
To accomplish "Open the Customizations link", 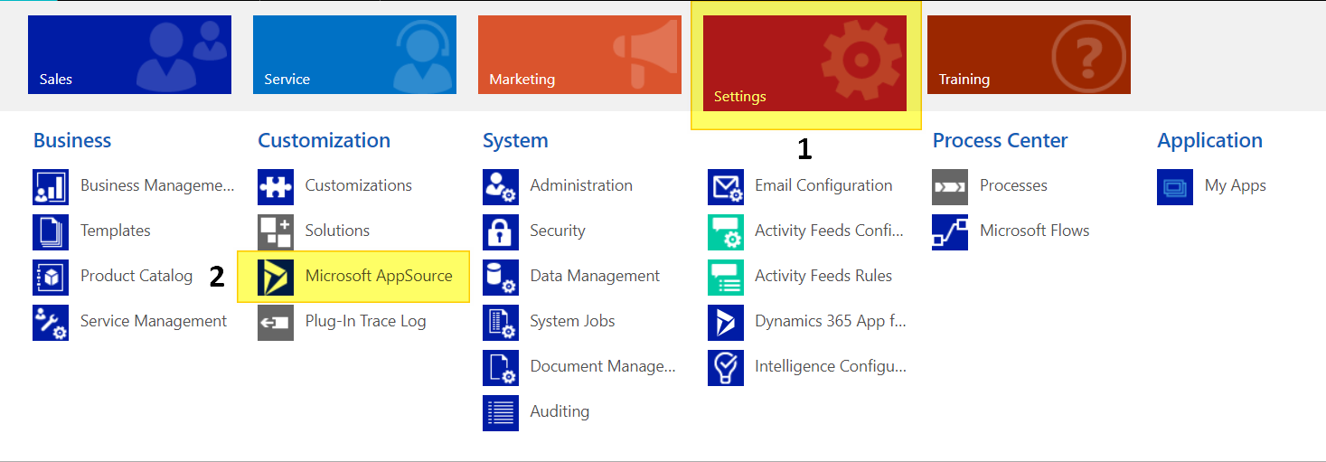I will point(359,185).
